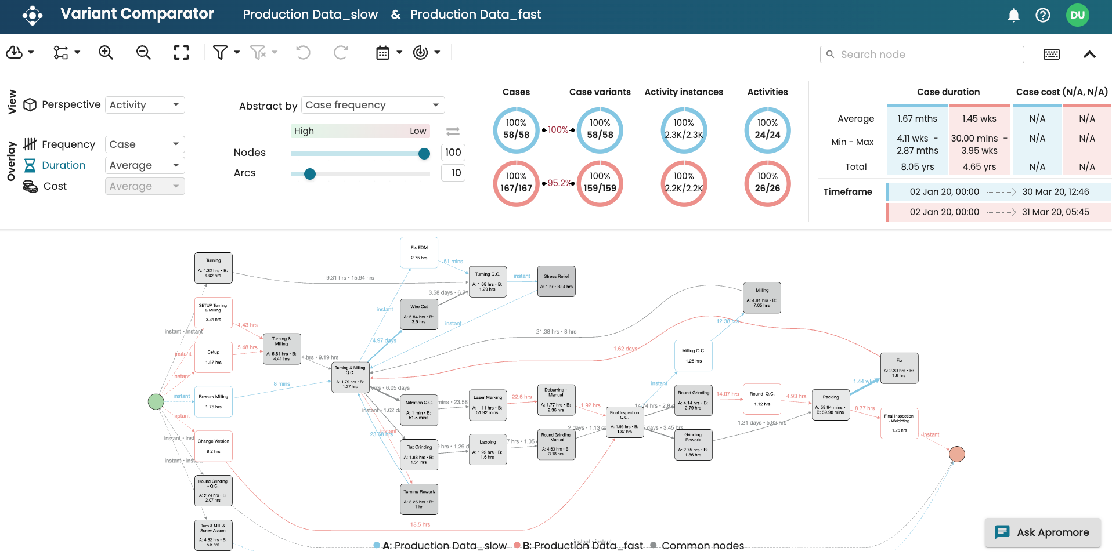Click the fit to screen icon
Screen dimensions: 1112x558
tap(181, 53)
